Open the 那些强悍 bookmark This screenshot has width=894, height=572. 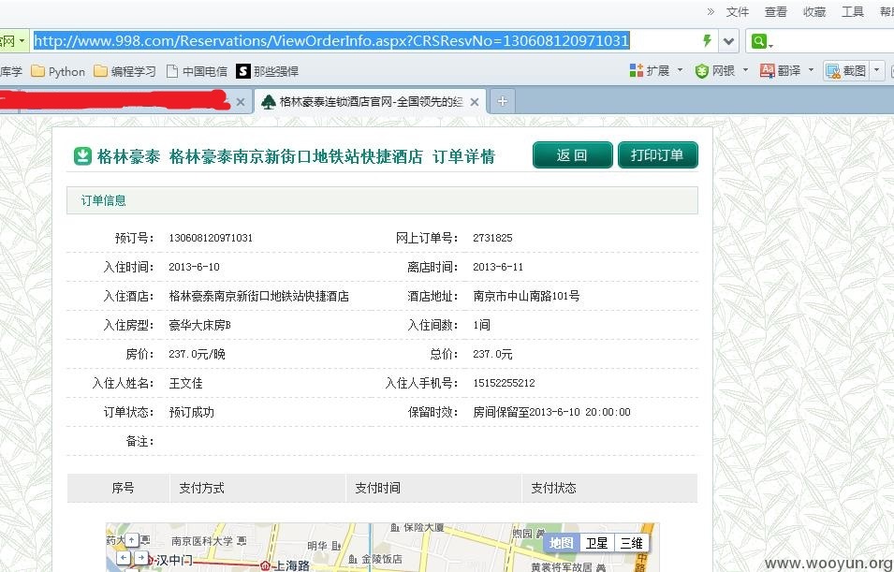pyautogui.click(x=268, y=71)
